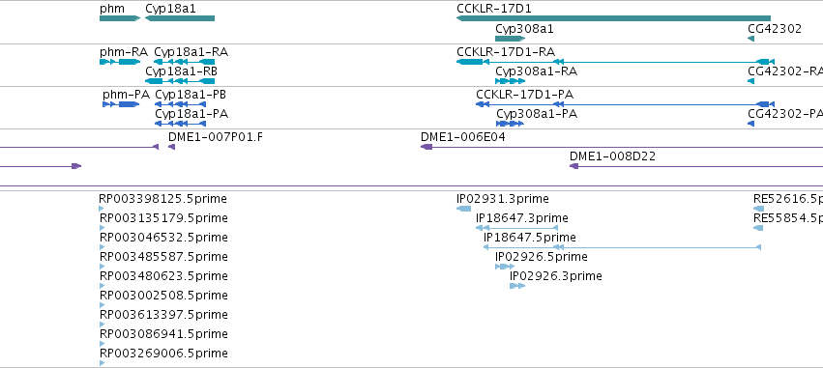The width and height of the screenshot is (823, 368).
Task: Click the Cyp308a1 gene glyph
Action: tap(510, 39)
